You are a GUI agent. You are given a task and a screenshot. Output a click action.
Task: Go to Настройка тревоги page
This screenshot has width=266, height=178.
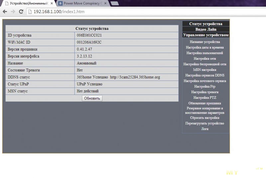tap(205, 92)
